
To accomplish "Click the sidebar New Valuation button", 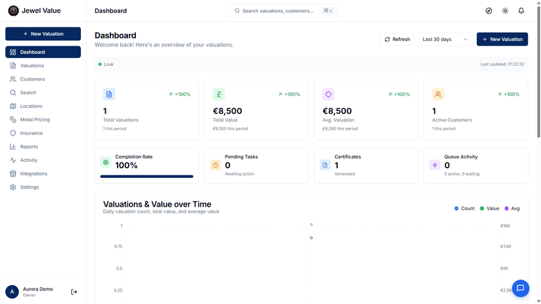I will click(43, 34).
